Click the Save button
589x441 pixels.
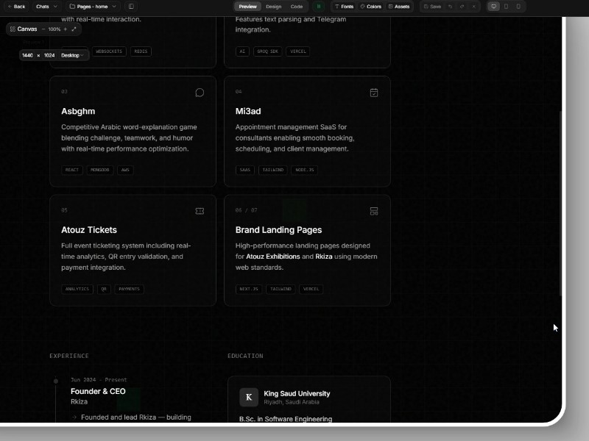click(x=432, y=7)
